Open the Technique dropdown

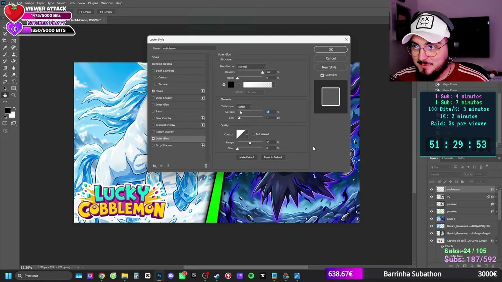pyautogui.click(x=244, y=107)
